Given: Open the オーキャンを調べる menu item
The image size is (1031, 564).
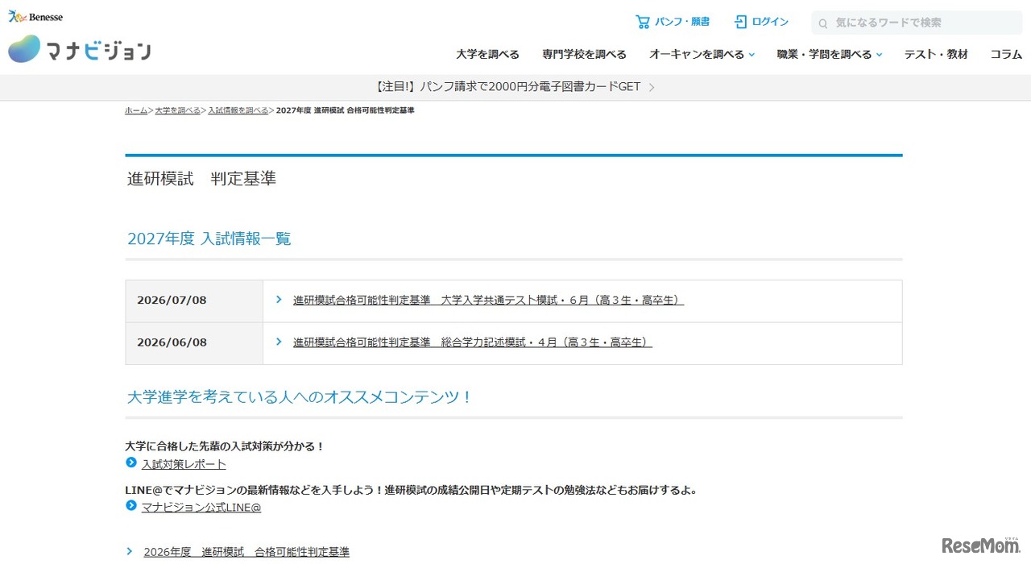Looking at the screenshot, I should (697, 55).
